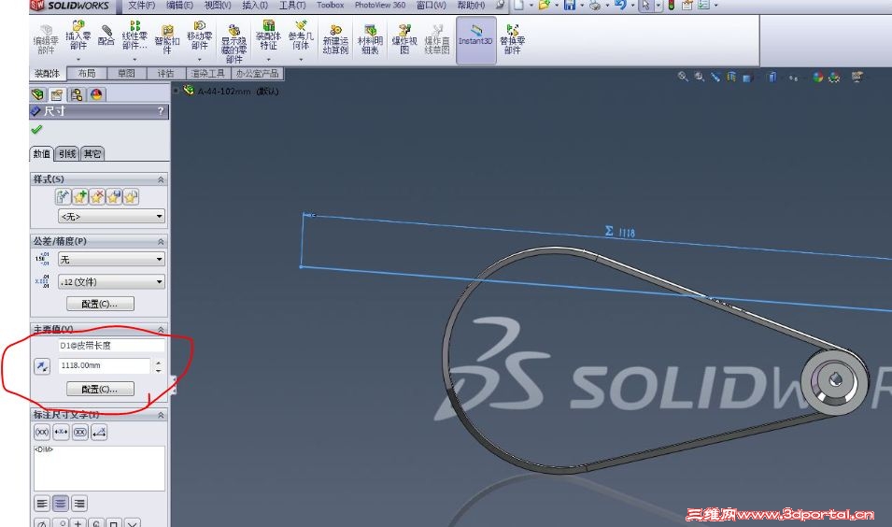Viewport: 892px width, 527px height.
Task: Collapse the 主要值(V) section
Action: tap(161, 330)
